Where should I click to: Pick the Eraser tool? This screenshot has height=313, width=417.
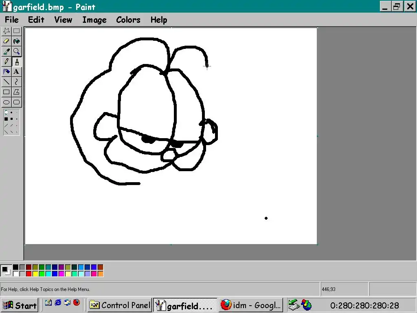(x=7, y=41)
